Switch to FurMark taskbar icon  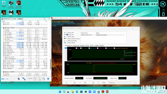click(103, 92)
